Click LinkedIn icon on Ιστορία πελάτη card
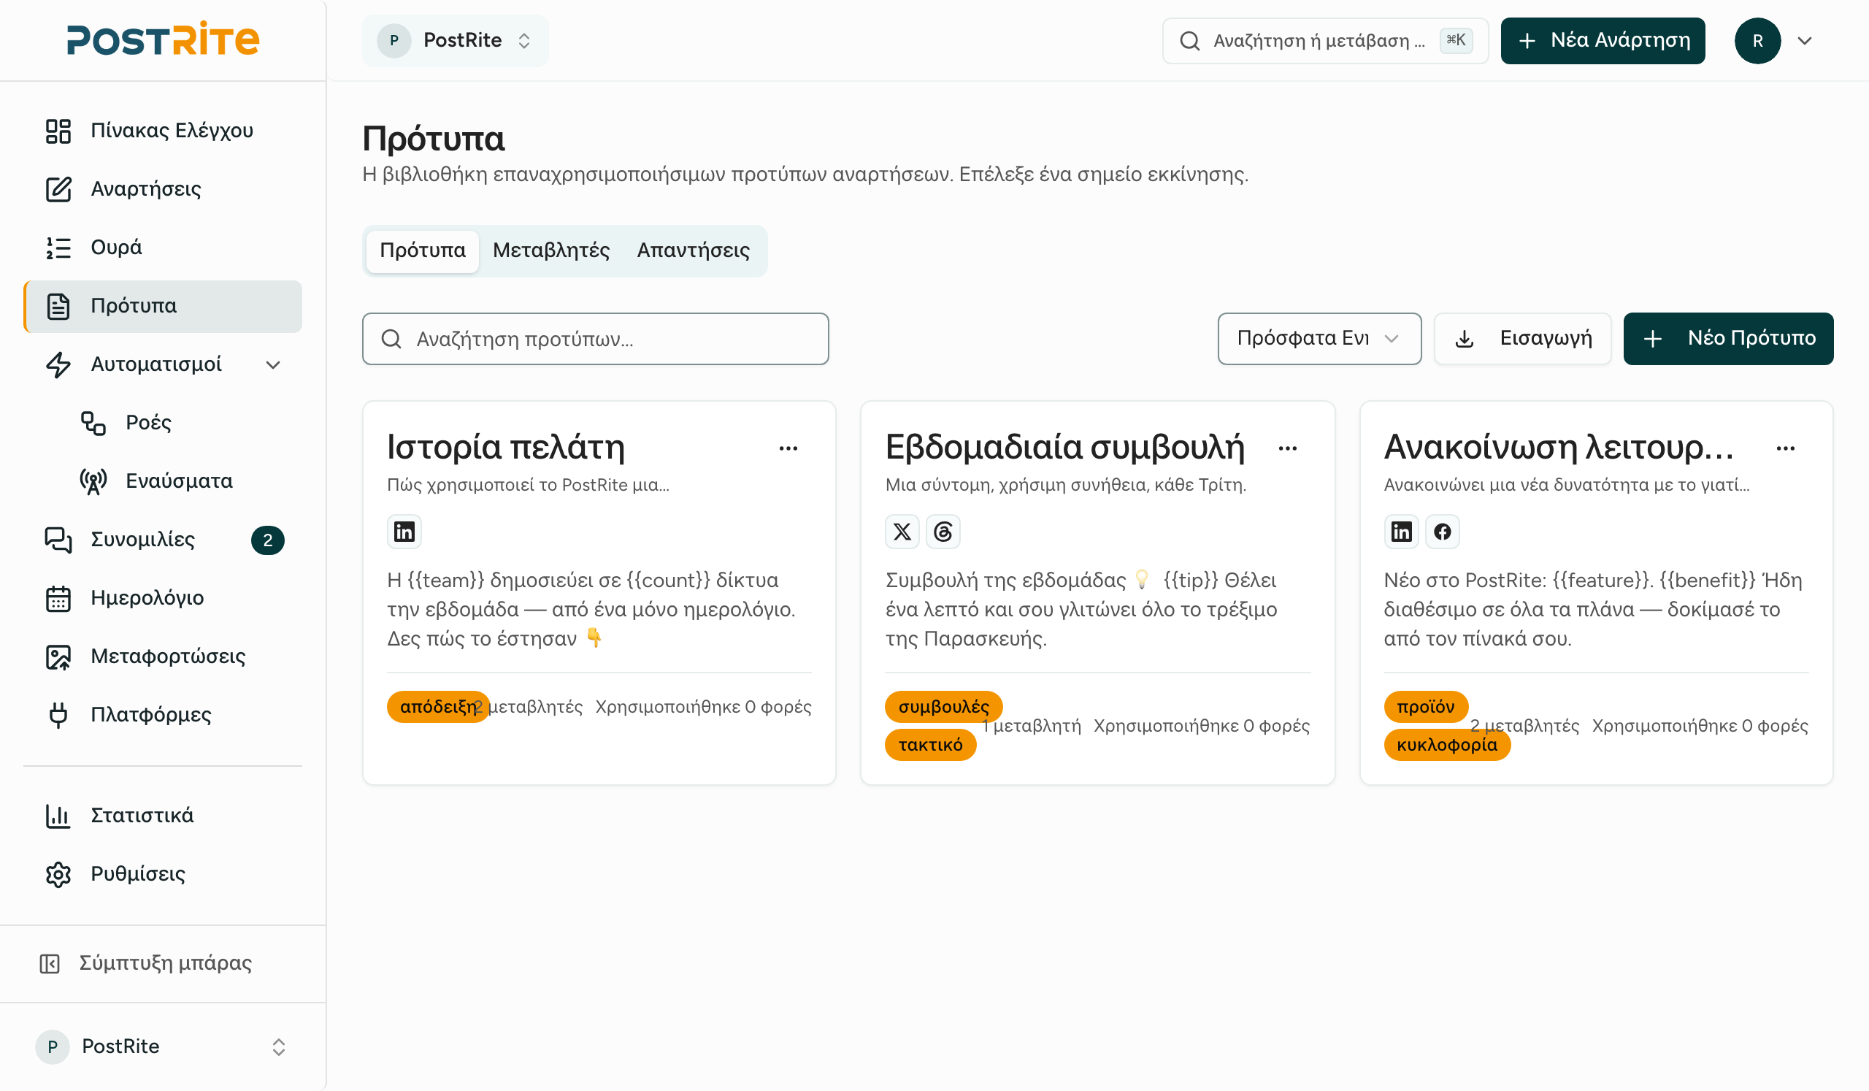The height and width of the screenshot is (1091, 1869). click(404, 532)
